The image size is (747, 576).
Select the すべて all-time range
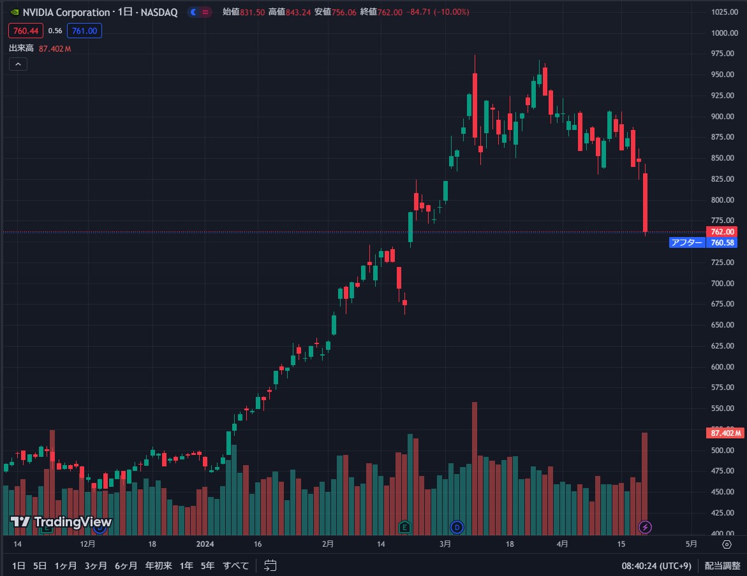[235, 566]
